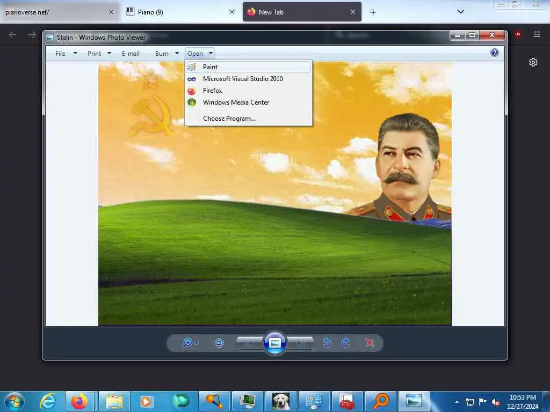Screen dimensions: 550x412
Task: Click Firefox back arrow
Action: [x=13, y=34]
